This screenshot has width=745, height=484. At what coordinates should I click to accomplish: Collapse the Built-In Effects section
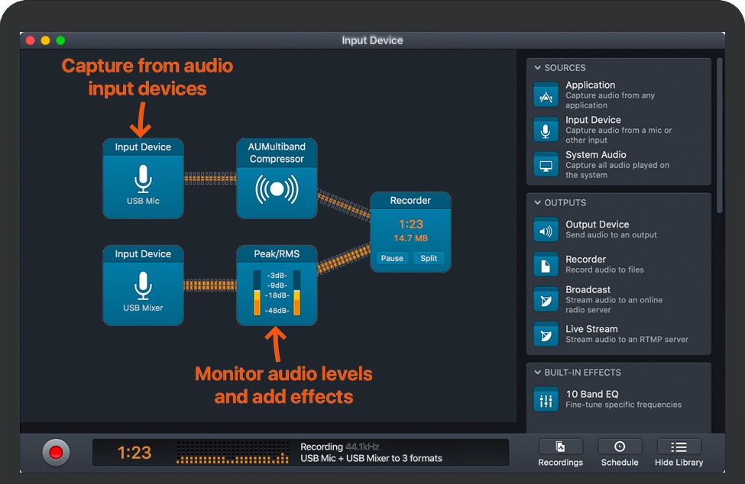[x=538, y=373]
